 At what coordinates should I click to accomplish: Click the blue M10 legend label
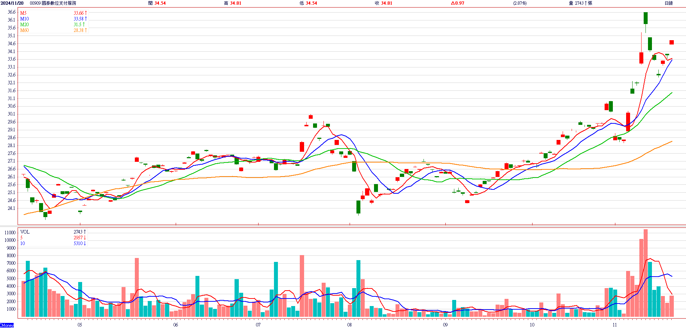[x=24, y=19]
